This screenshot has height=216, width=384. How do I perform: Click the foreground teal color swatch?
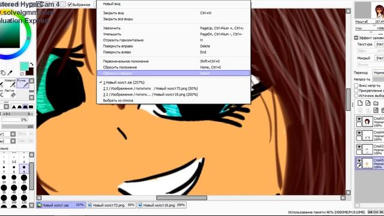pos(24,66)
